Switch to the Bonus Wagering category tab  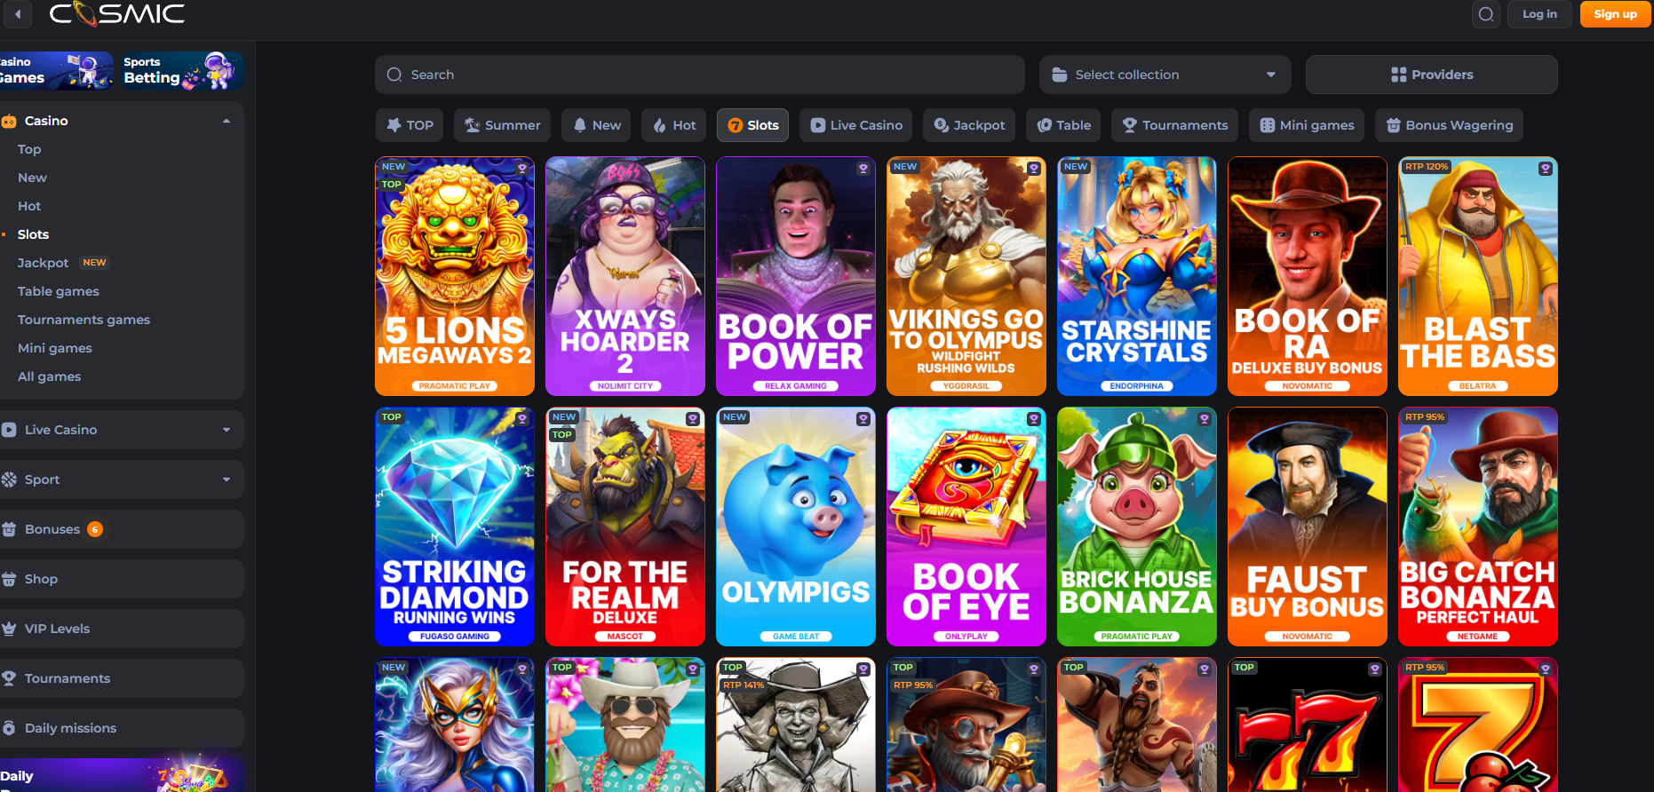click(x=1450, y=125)
